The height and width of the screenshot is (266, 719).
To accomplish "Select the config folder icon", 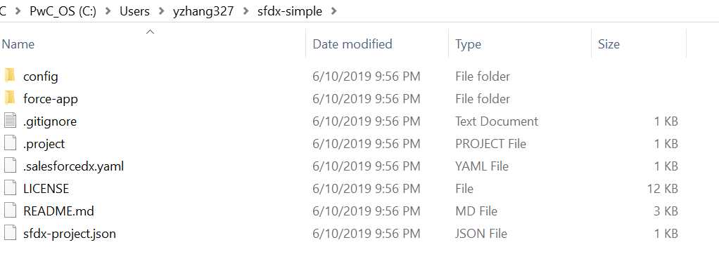I will (10, 76).
